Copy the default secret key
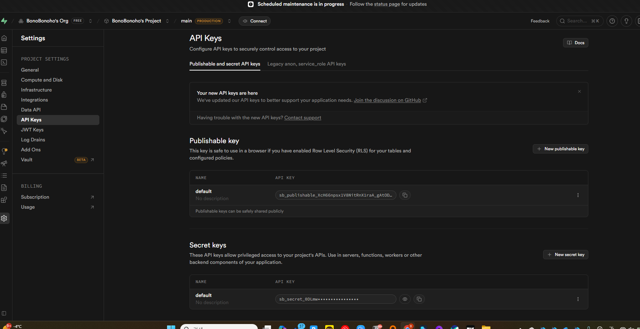Viewport: 640px width, 329px height. [419, 299]
